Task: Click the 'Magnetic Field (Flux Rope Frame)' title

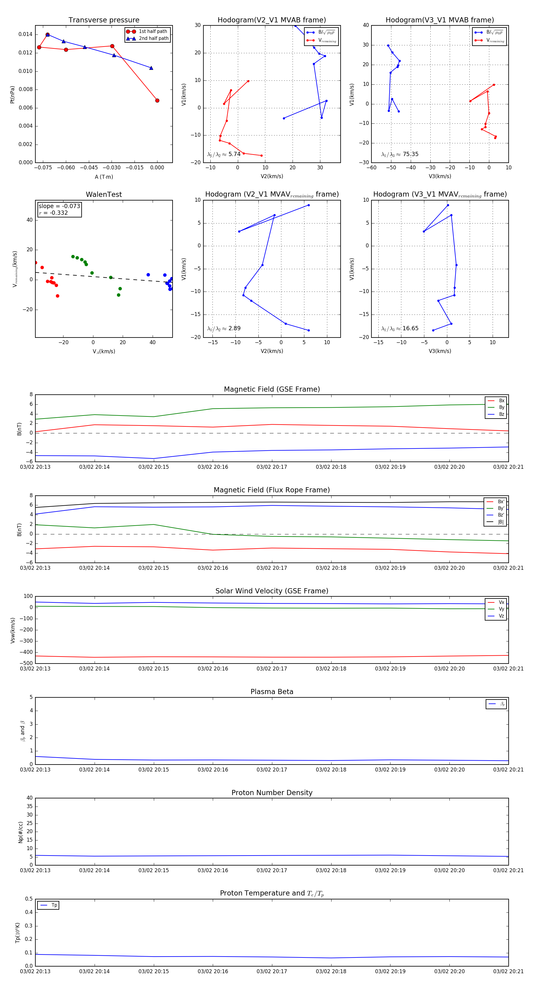Action: (x=272, y=490)
